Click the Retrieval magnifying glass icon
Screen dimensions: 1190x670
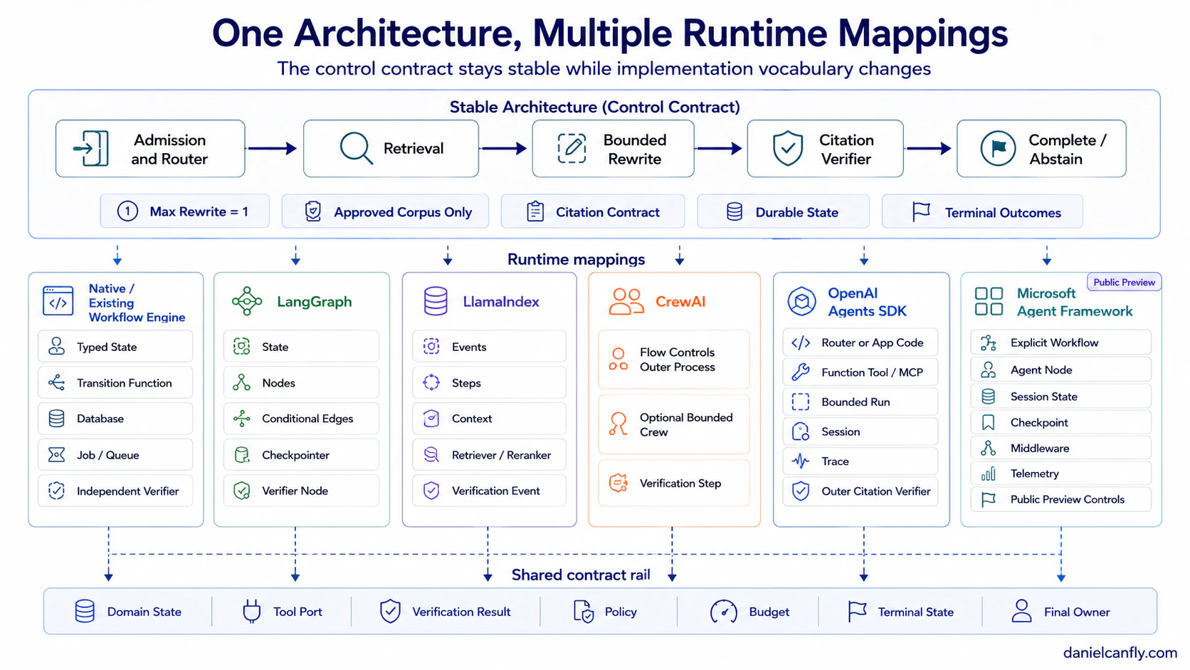[x=356, y=148]
